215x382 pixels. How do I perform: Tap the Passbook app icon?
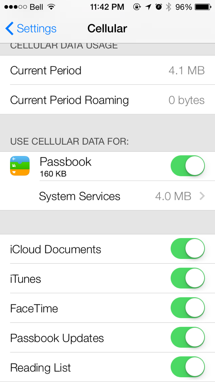[20, 166]
